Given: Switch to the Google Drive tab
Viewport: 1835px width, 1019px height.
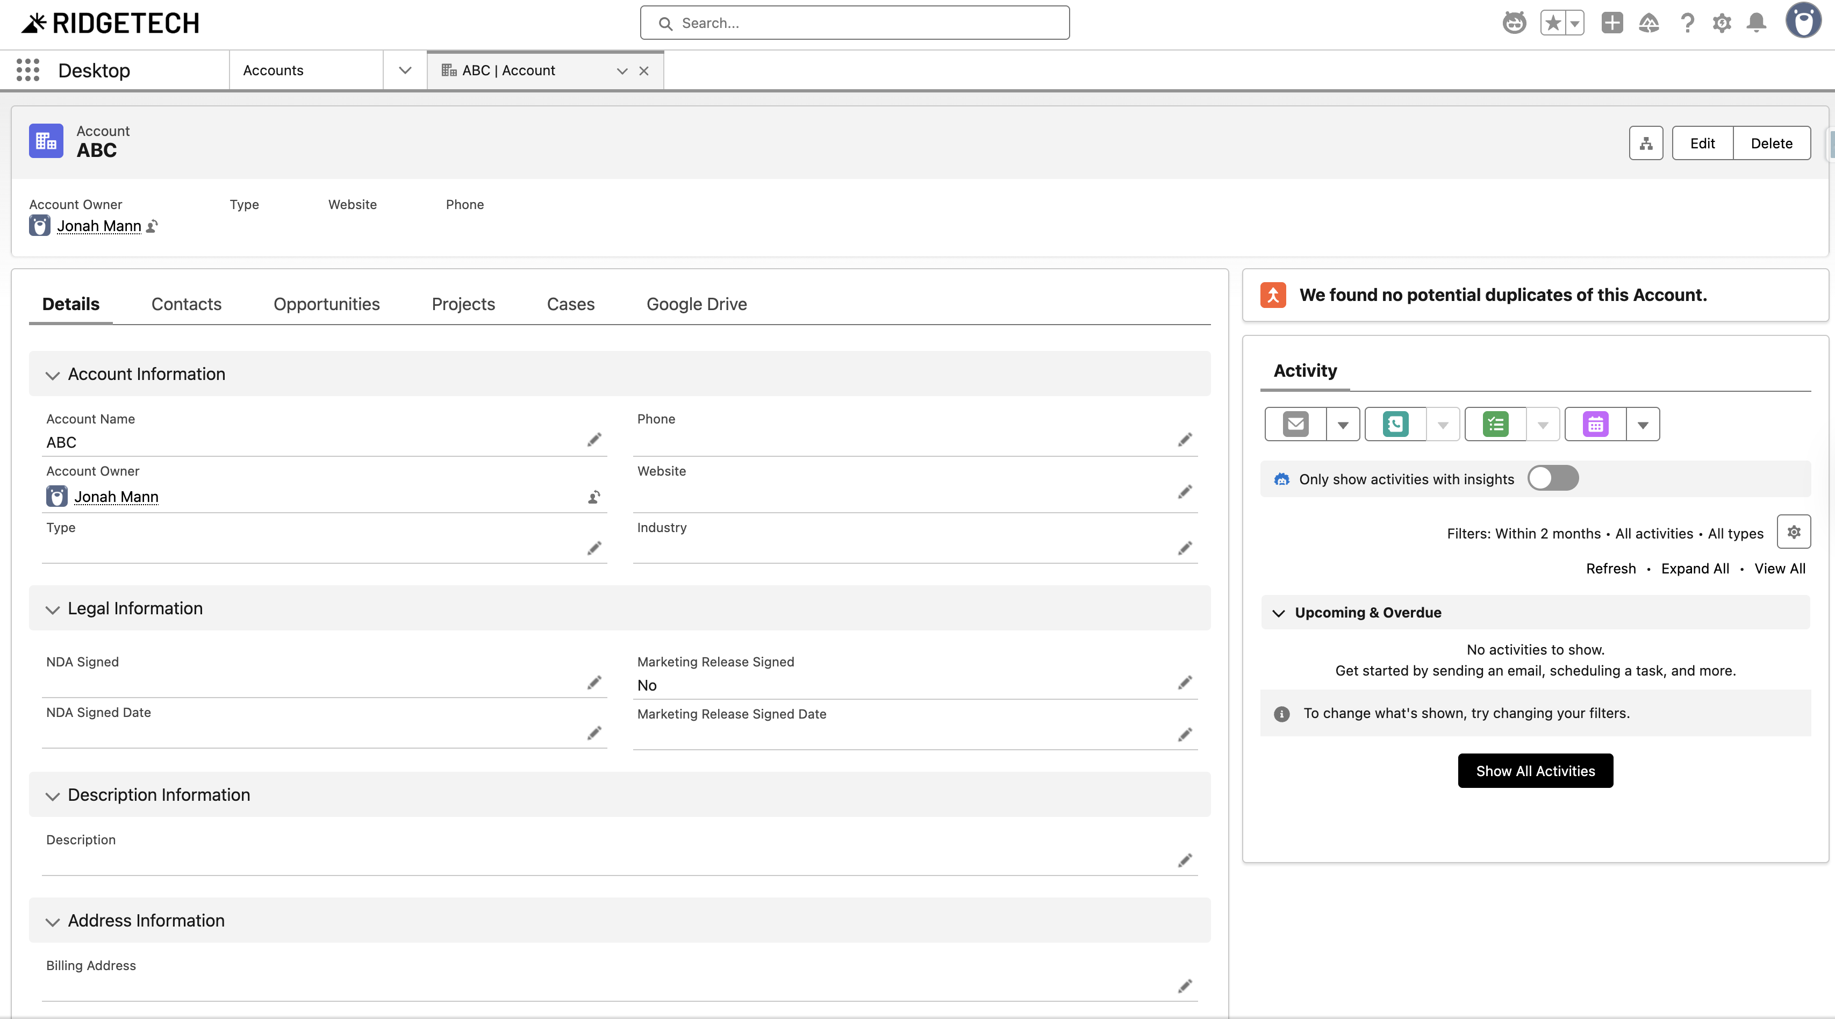Looking at the screenshot, I should click(x=696, y=304).
